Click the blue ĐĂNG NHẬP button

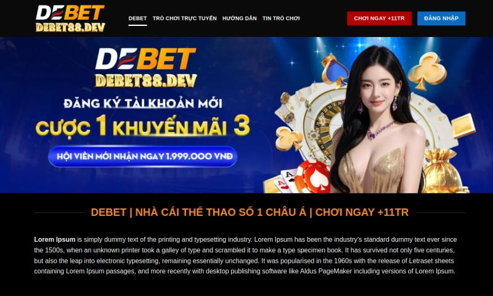pyautogui.click(x=441, y=18)
